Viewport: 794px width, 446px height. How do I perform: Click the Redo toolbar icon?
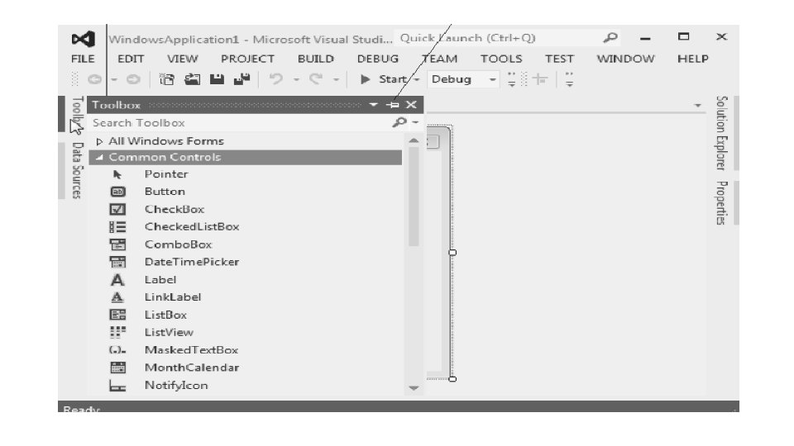pyautogui.click(x=316, y=79)
